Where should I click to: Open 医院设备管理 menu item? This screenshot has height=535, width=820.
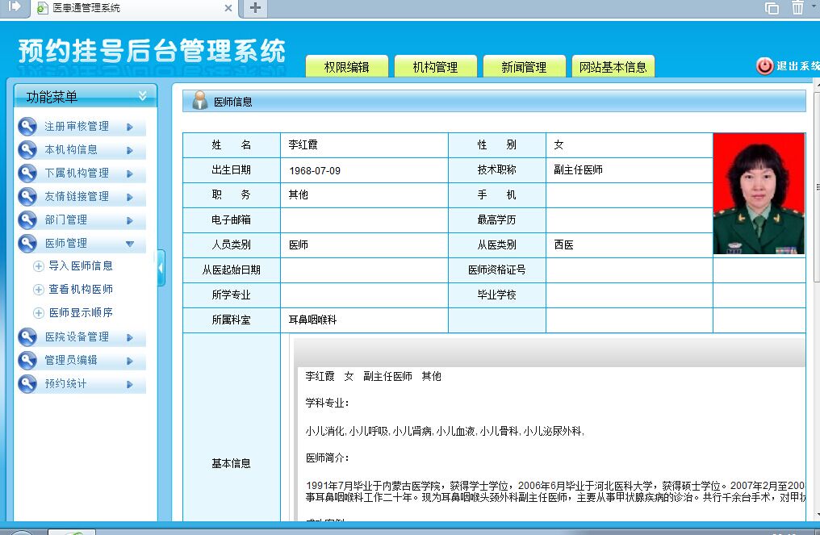(77, 337)
